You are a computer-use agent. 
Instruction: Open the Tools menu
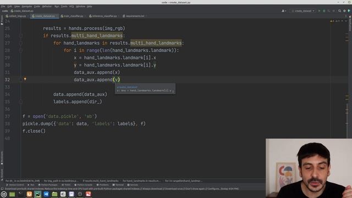tap(64, 6)
